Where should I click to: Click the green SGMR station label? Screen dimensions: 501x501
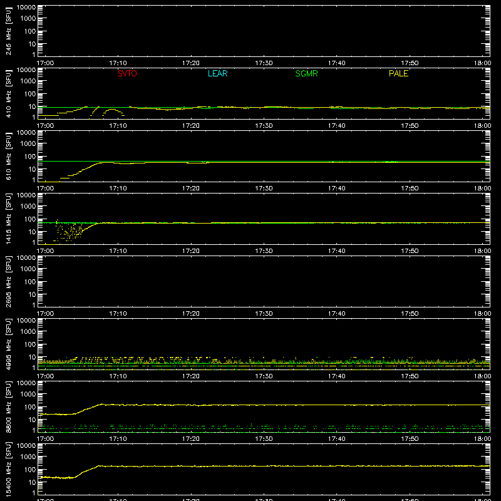pyautogui.click(x=306, y=73)
